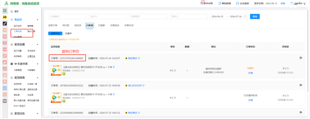Click the start date 2024-06-25
Viewport: 310px width, 119px height.
click(x=217, y=17)
